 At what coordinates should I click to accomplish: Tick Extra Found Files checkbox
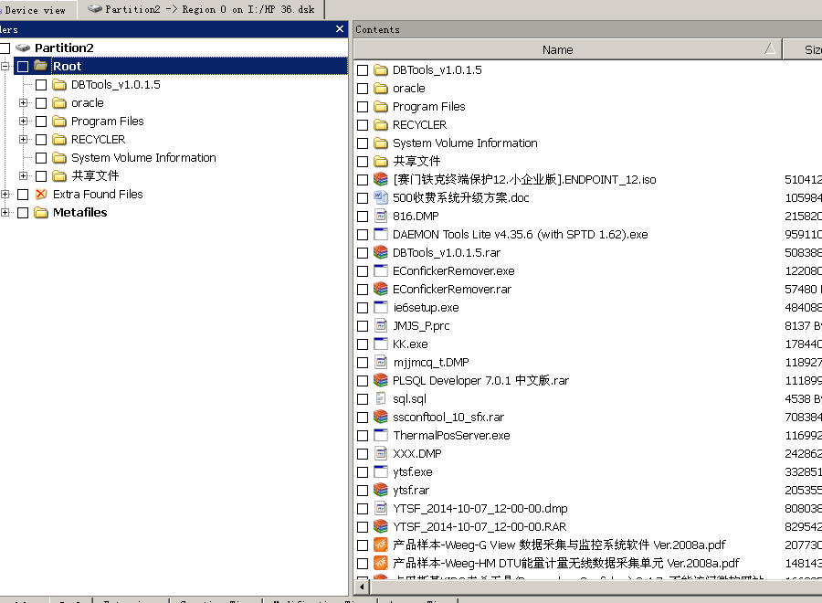[23, 195]
